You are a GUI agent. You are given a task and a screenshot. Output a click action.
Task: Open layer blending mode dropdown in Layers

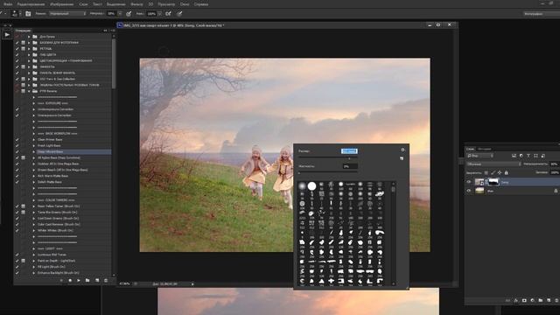[493, 164]
